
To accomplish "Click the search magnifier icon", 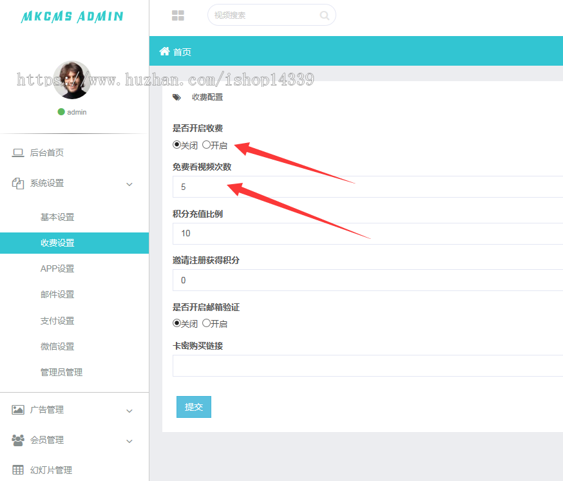I will (x=324, y=15).
